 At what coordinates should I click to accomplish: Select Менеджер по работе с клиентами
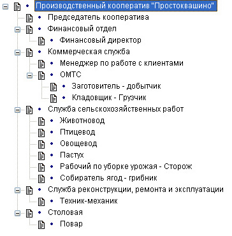click(122, 63)
